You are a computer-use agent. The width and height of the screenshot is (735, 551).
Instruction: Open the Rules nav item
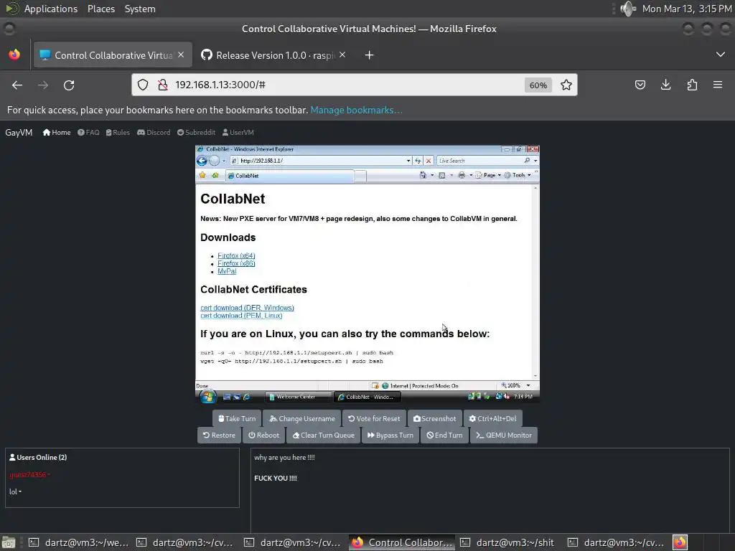pos(118,133)
